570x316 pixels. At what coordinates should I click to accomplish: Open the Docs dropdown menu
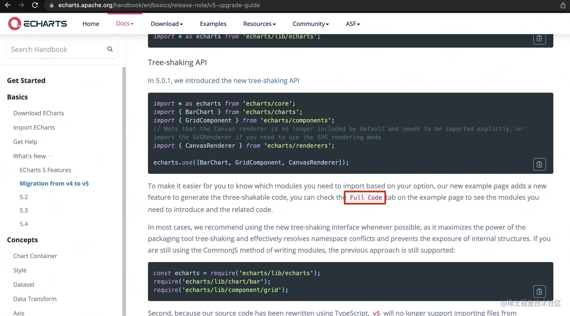(125, 23)
